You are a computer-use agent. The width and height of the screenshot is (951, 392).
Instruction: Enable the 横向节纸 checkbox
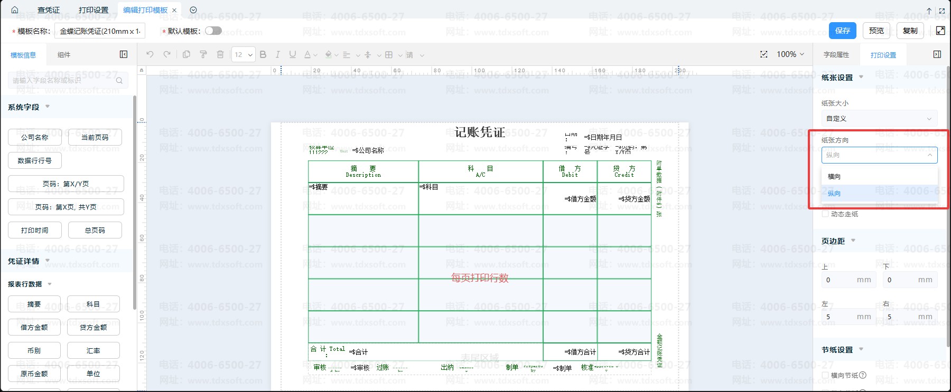pyautogui.click(x=825, y=375)
